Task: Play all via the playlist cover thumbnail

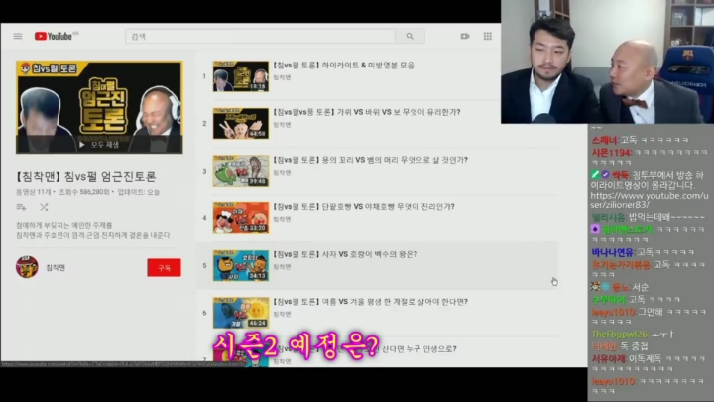Action: pos(99,107)
